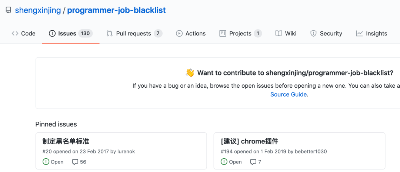Click the Issues exclamation circle icon
Viewport: 400px width, 172px height.
click(52, 33)
